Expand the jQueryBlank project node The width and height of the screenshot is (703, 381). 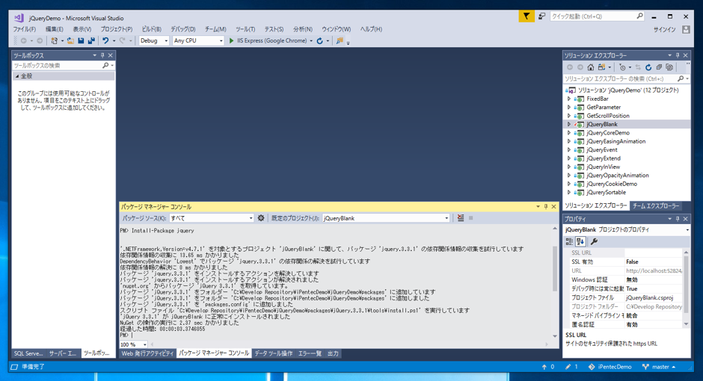[x=569, y=125]
